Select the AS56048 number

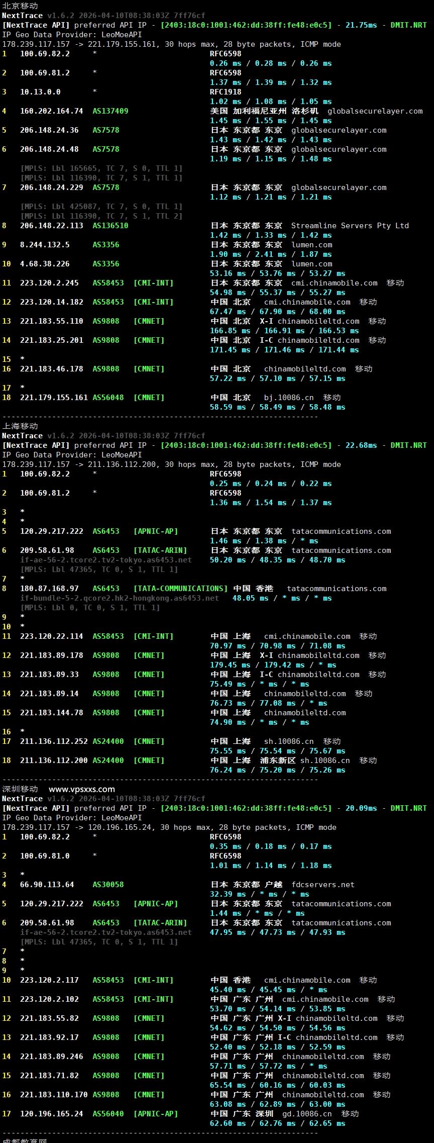pyautogui.click(x=108, y=398)
